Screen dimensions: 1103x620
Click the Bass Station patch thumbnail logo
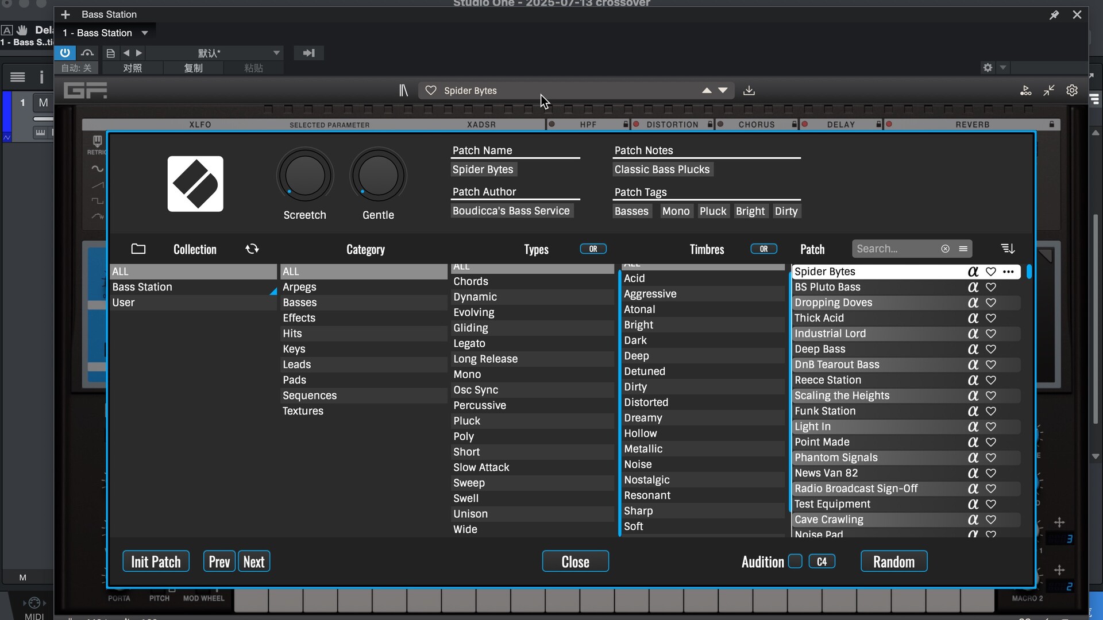(195, 184)
